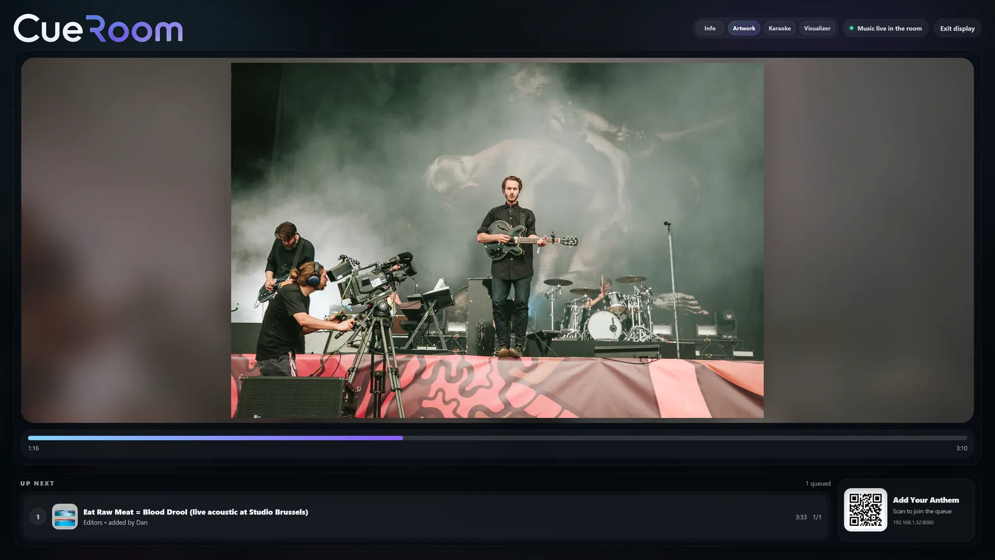Image resolution: width=995 pixels, height=560 pixels.
Task: Click the UP NEXT heading
Action: pyautogui.click(x=37, y=483)
